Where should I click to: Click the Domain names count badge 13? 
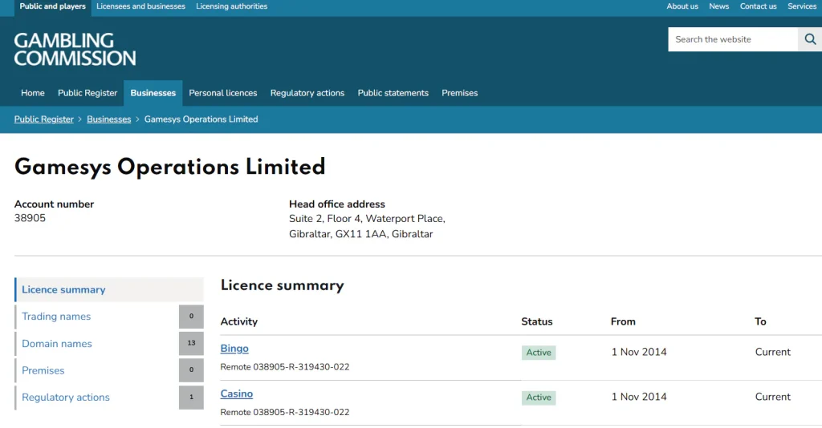[191, 343]
